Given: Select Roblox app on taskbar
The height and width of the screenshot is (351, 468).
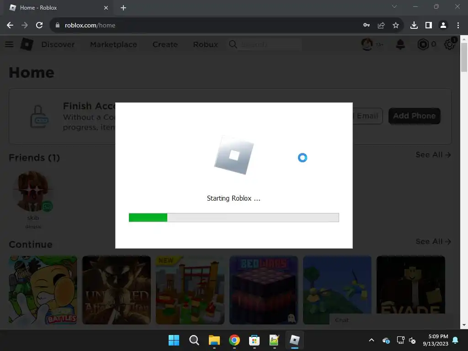Looking at the screenshot, I should tap(295, 340).
